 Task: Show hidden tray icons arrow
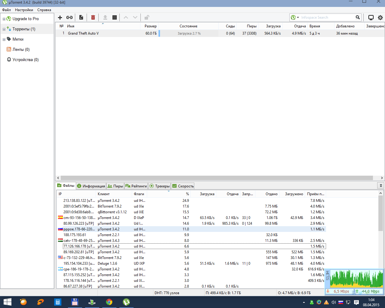pos(304,302)
